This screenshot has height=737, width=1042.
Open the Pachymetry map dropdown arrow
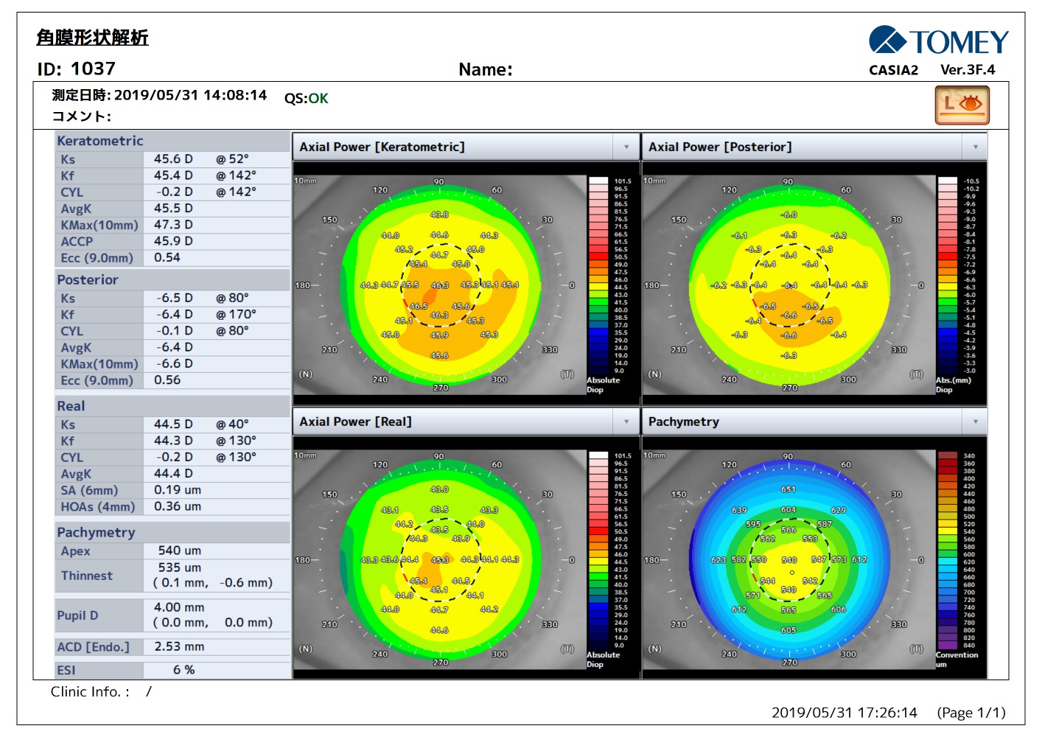975,422
